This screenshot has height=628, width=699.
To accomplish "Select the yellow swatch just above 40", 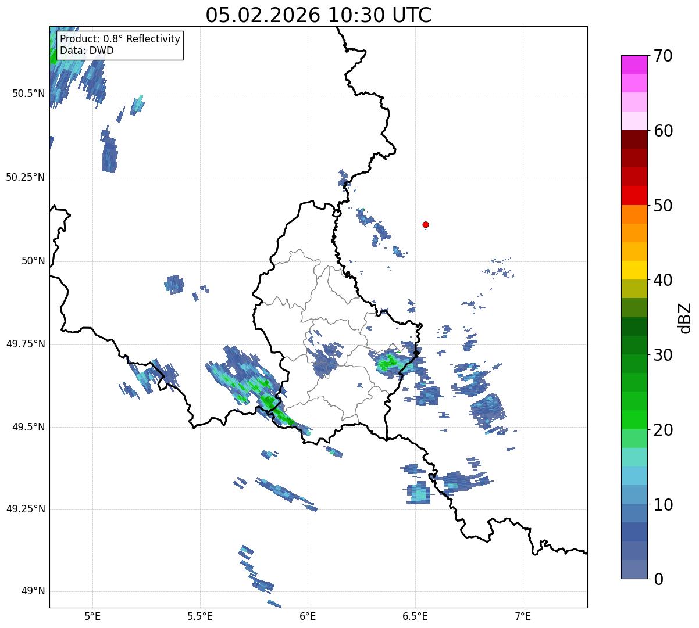I will pyautogui.click(x=634, y=270).
